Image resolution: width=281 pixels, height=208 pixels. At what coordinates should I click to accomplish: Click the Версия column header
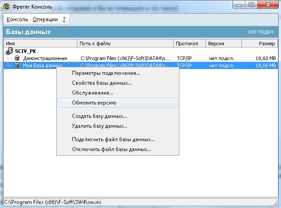point(223,43)
